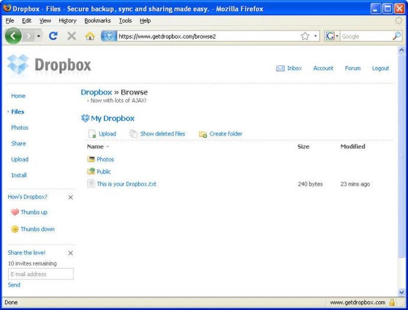Open the Help menu
This screenshot has height=310, width=408.
(x=145, y=20)
